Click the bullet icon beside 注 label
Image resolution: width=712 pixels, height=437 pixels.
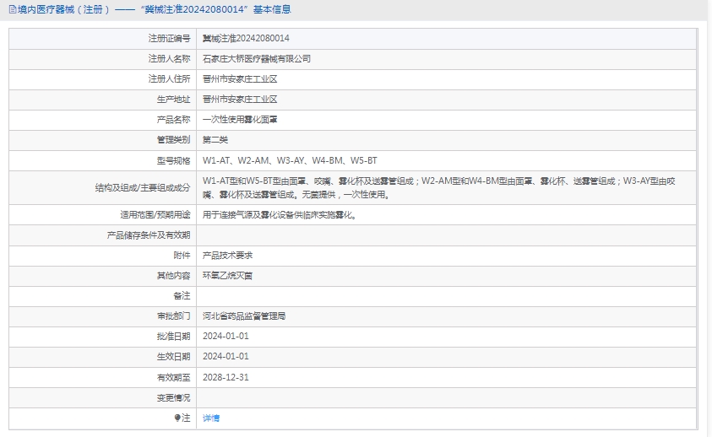[177, 418]
